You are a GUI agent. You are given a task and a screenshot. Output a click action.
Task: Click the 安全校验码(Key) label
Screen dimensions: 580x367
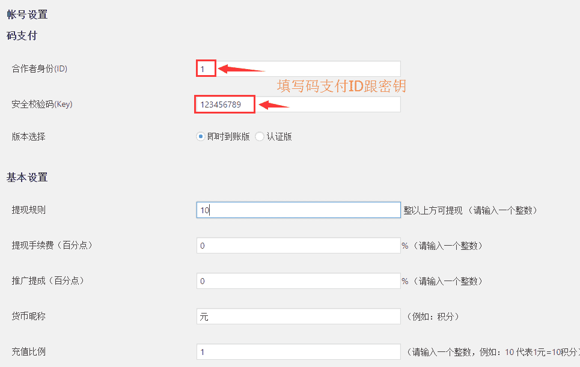coord(42,105)
